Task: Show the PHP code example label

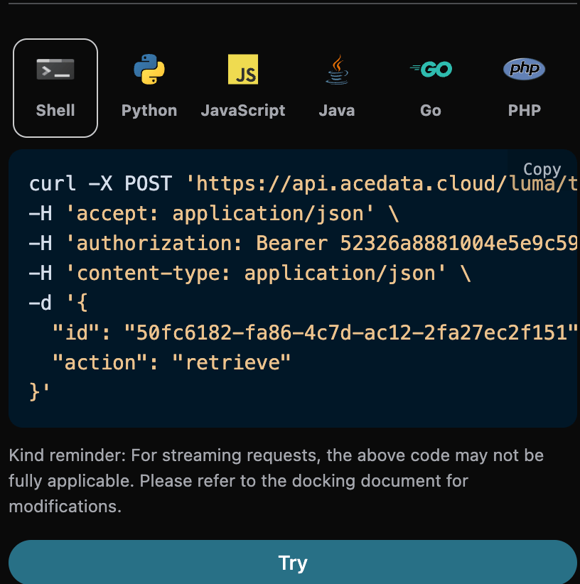Action: point(525,110)
